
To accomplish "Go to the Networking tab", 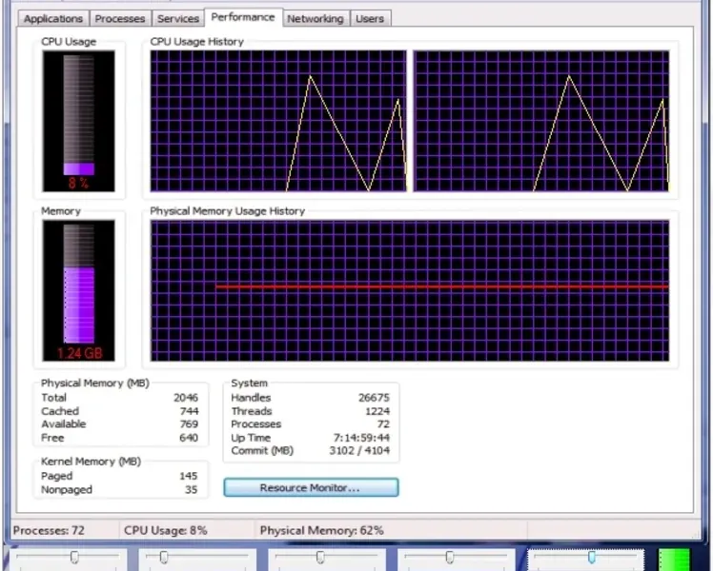I will 316,18.
